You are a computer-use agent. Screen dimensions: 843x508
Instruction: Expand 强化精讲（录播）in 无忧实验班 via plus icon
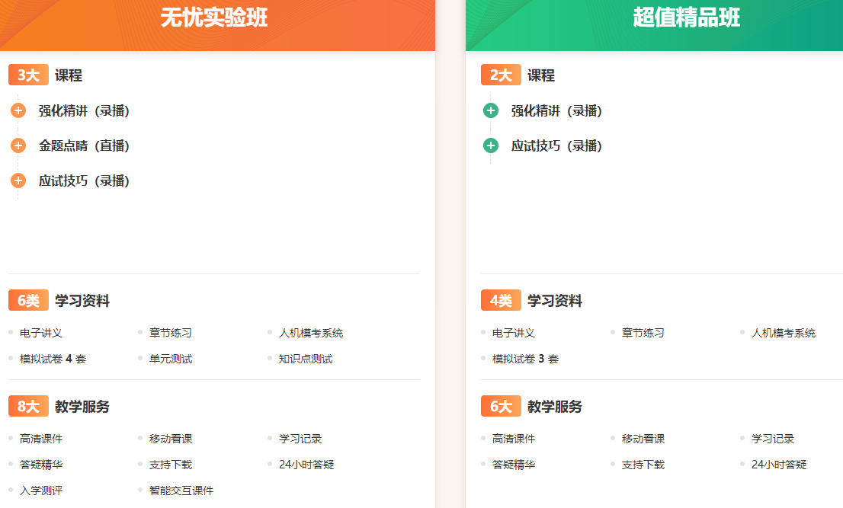point(17,110)
